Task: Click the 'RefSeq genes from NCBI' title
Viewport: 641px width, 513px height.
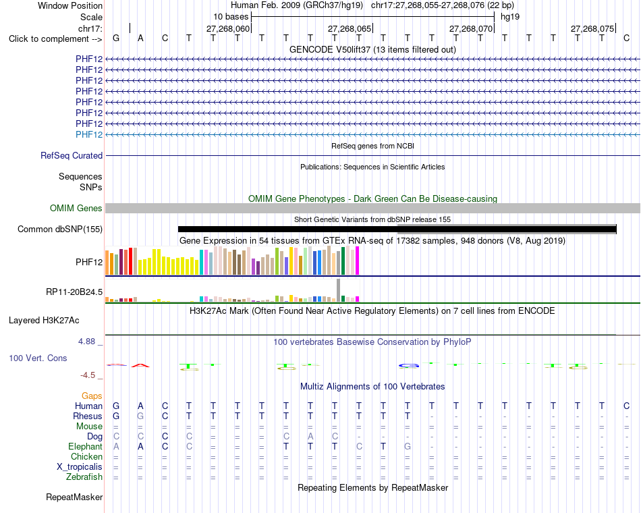Action: (x=372, y=146)
